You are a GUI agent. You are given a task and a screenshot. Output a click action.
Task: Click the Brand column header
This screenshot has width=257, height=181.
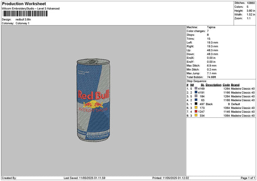[235, 85]
